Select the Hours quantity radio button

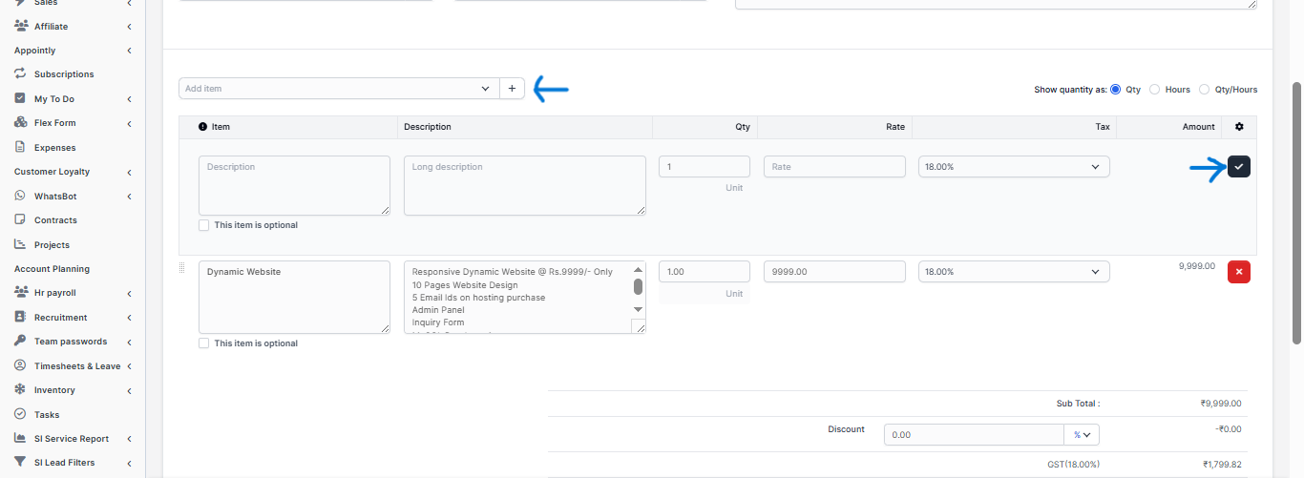1154,90
